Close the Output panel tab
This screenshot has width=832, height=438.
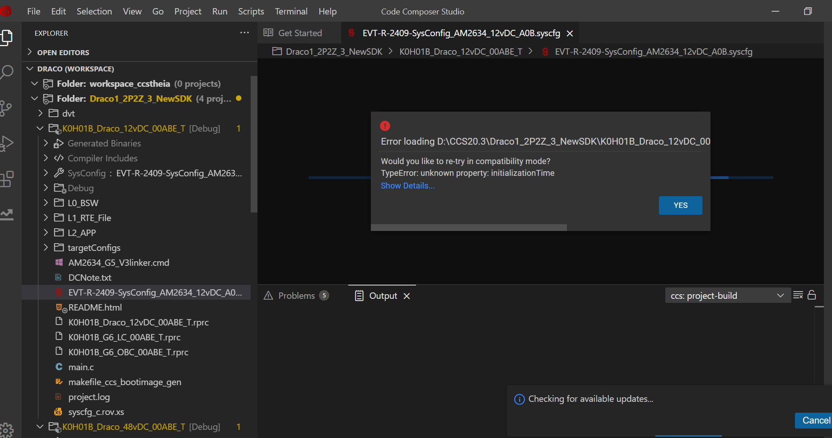click(407, 296)
